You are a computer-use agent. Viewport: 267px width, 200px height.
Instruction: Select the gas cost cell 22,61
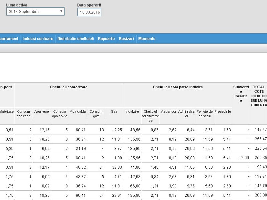(117, 195)
